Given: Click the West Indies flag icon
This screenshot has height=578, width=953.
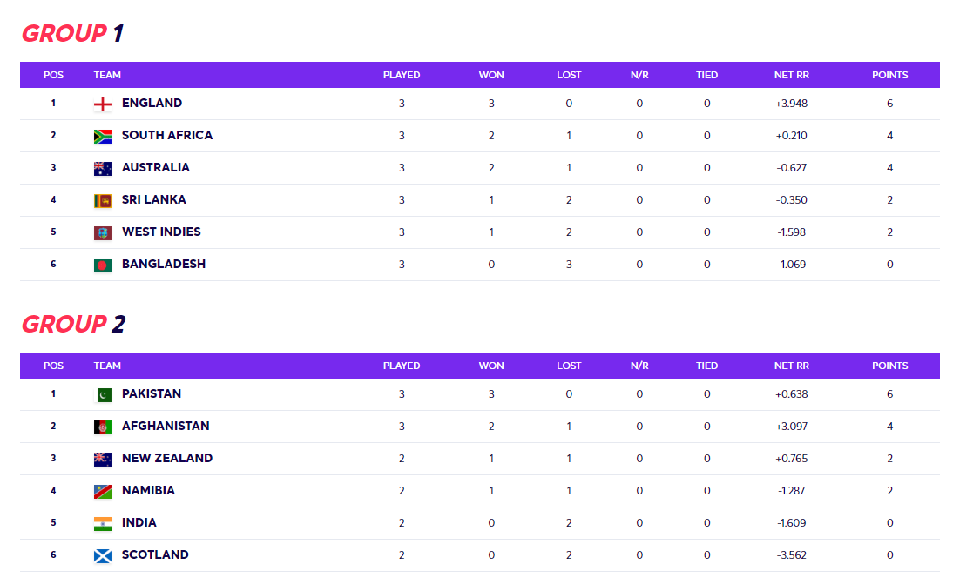Looking at the screenshot, I should 103,233.
